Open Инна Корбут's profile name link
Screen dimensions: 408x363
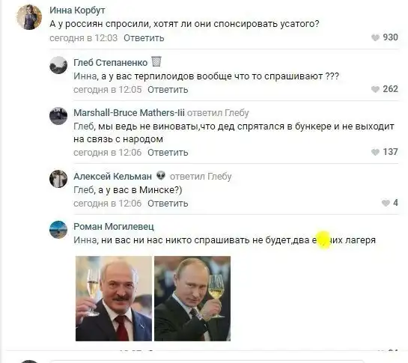tap(77, 10)
